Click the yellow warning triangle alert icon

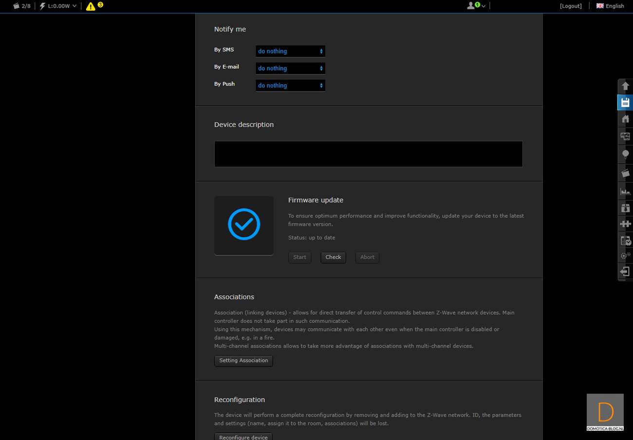[x=91, y=6]
